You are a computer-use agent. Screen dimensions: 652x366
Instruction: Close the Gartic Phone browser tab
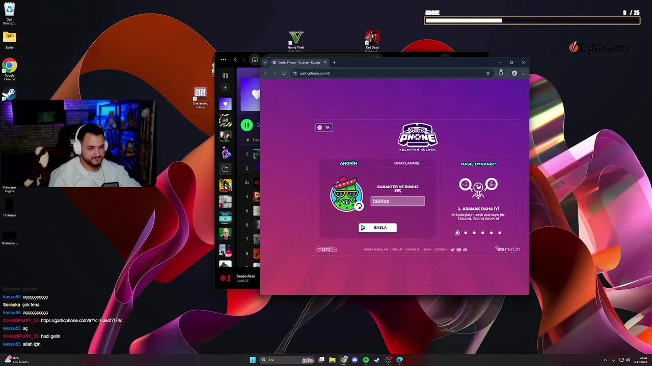(325, 63)
